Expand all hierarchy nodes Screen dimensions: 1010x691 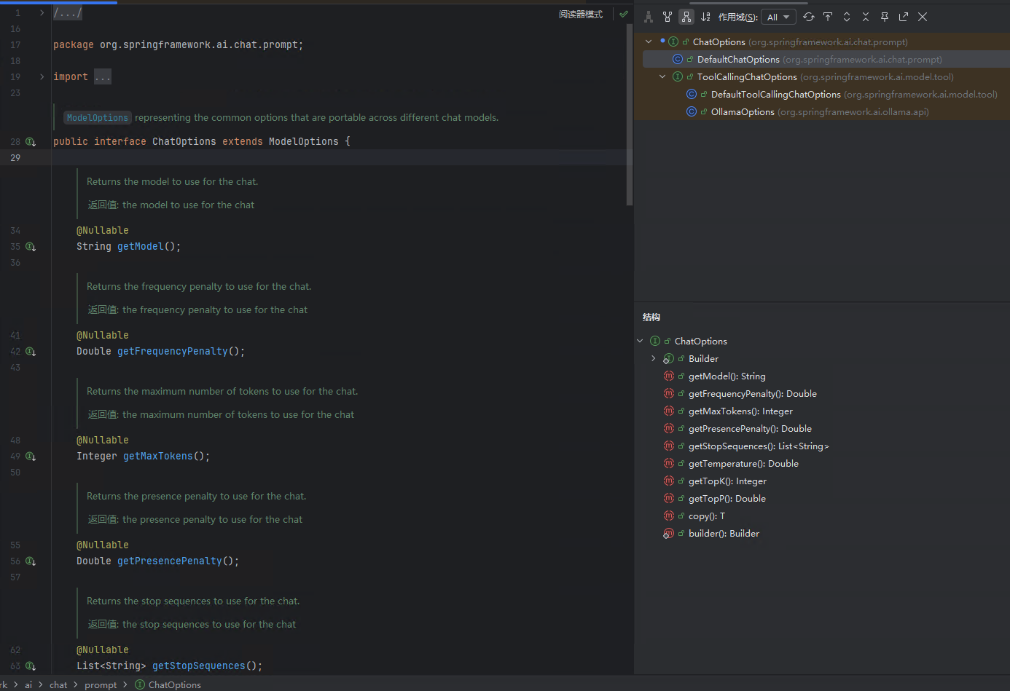coord(847,17)
